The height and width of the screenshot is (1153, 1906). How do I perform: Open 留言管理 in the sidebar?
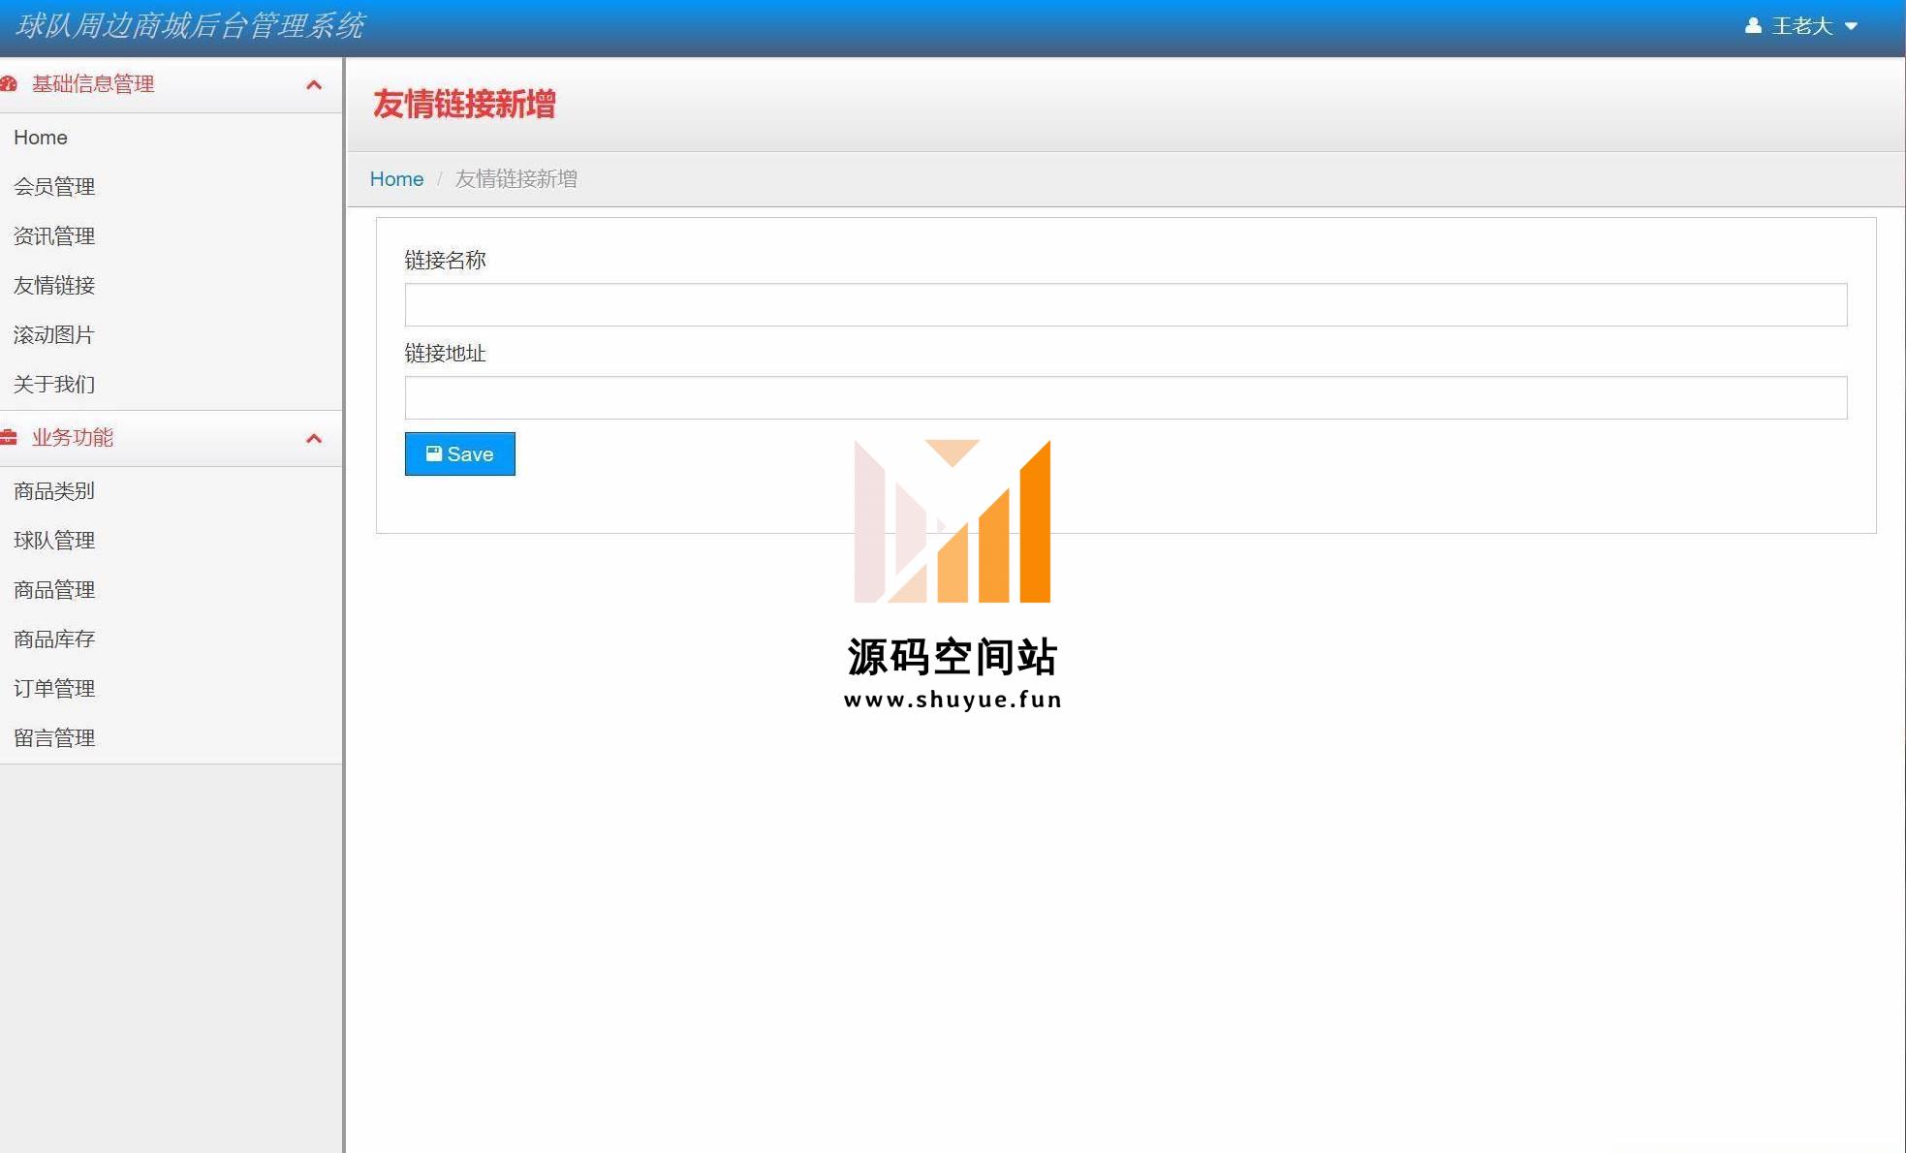click(x=54, y=738)
